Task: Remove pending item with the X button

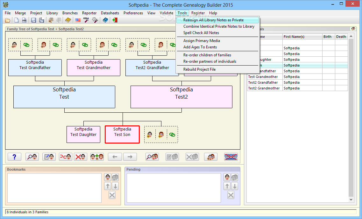Action: point(231,195)
